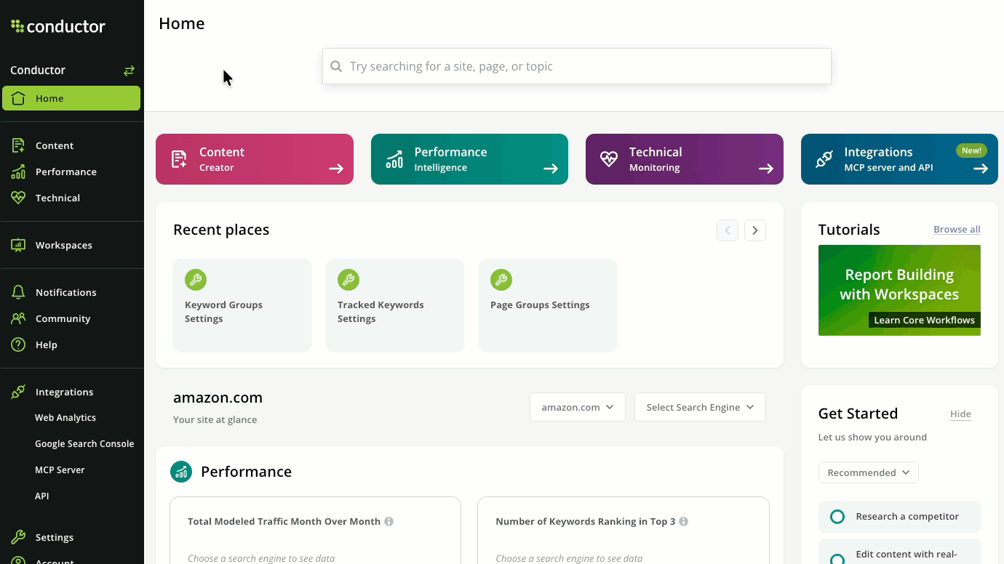
Task: Click the Technical Monitoring heart icon
Action: (x=609, y=159)
